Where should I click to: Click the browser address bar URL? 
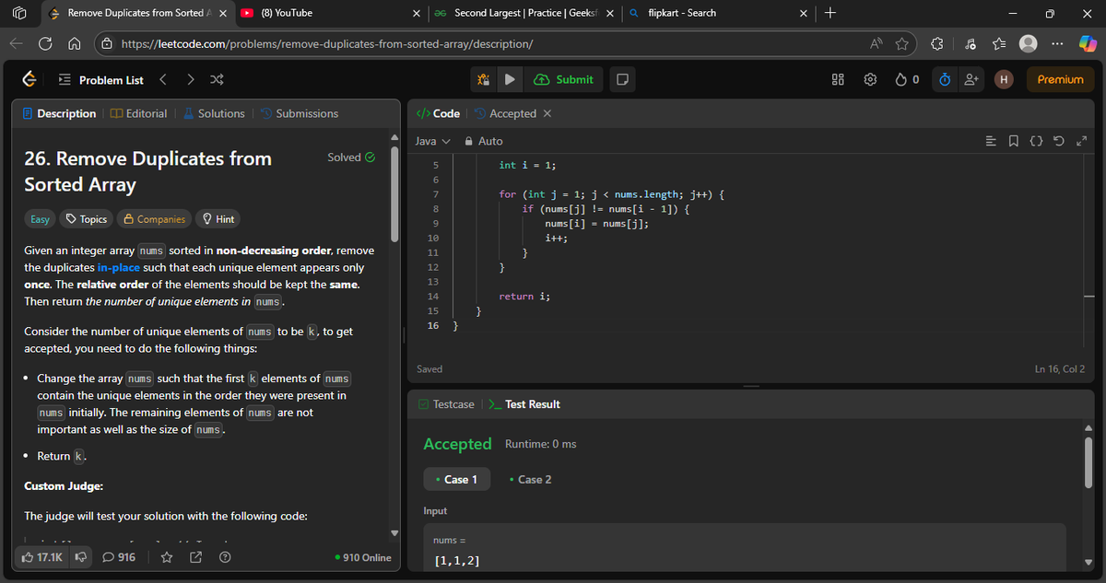(327, 43)
